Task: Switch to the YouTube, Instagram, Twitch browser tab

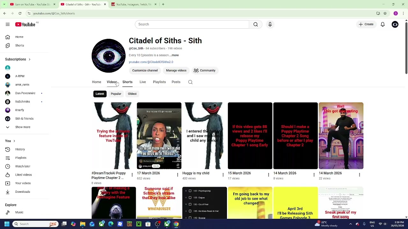Action: (134, 4)
